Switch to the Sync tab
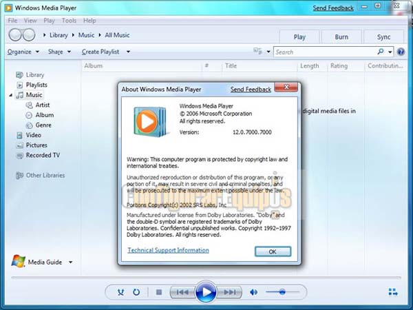413x310 pixels. [383, 37]
